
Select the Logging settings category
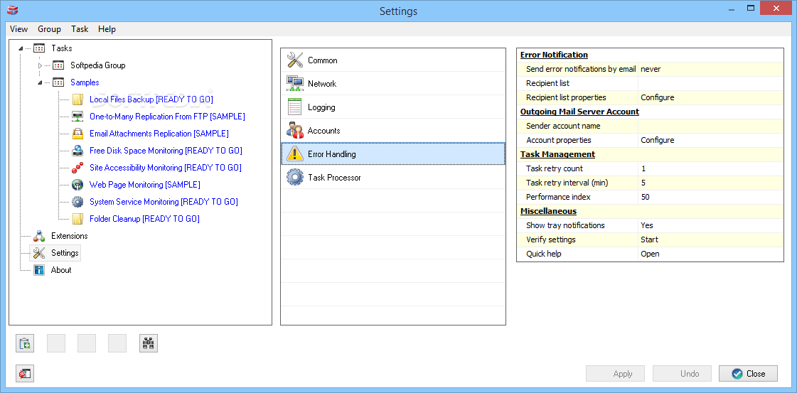pyautogui.click(x=393, y=107)
